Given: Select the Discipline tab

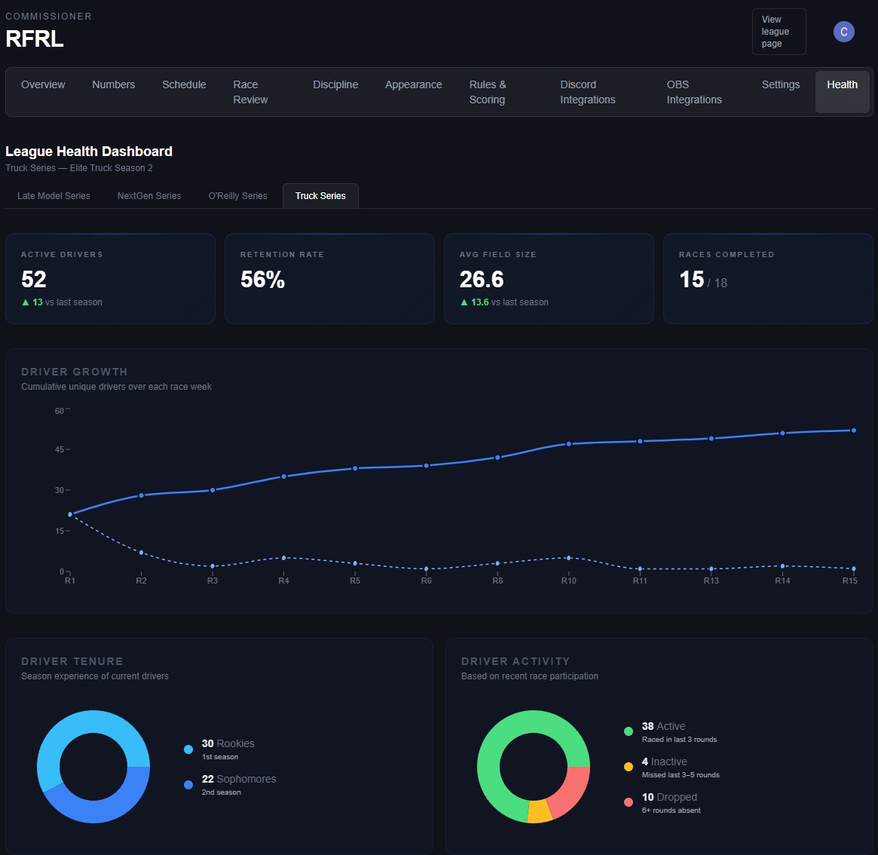Looking at the screenshot, I should click(335, 84).
